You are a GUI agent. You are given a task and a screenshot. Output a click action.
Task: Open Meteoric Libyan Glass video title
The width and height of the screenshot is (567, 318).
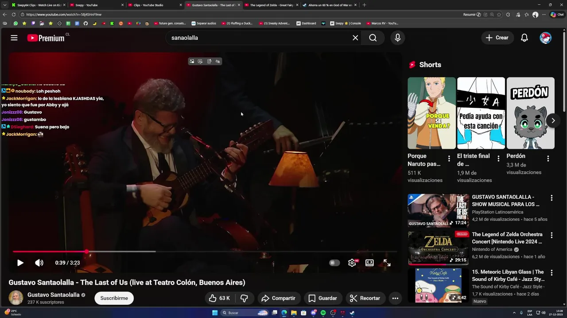508,276
